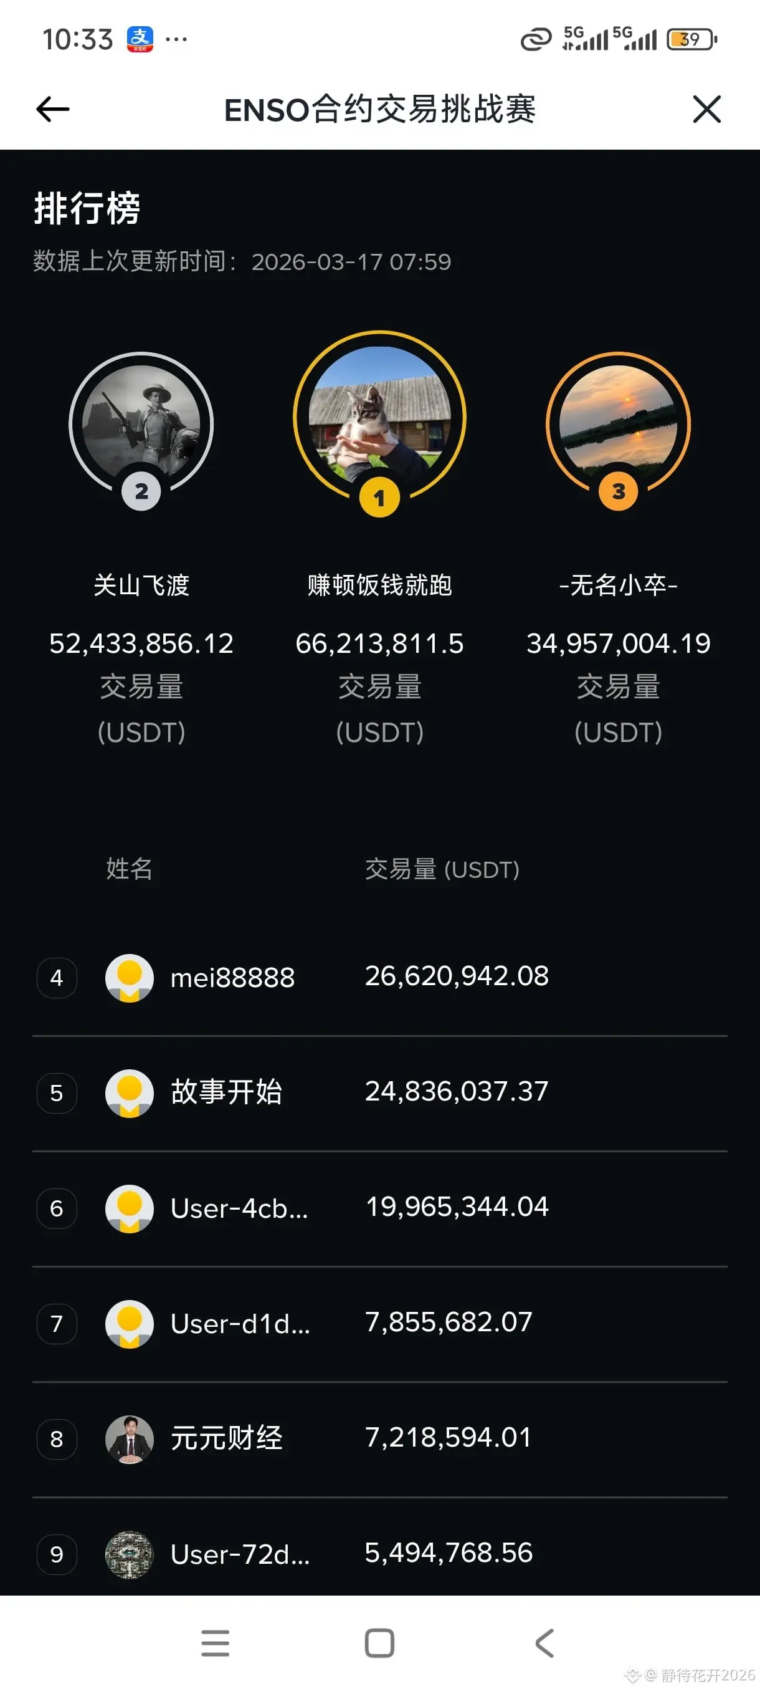Tap the Android recent apps menu icon

215,1643
